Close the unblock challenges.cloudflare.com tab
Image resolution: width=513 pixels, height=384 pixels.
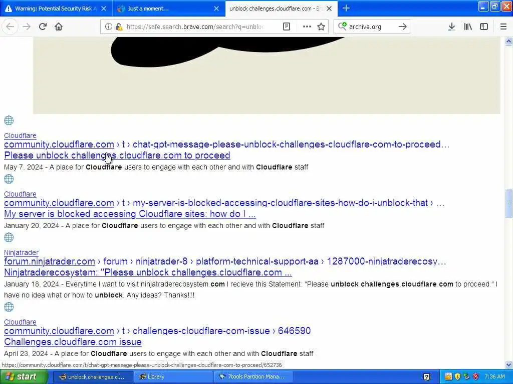329,8
